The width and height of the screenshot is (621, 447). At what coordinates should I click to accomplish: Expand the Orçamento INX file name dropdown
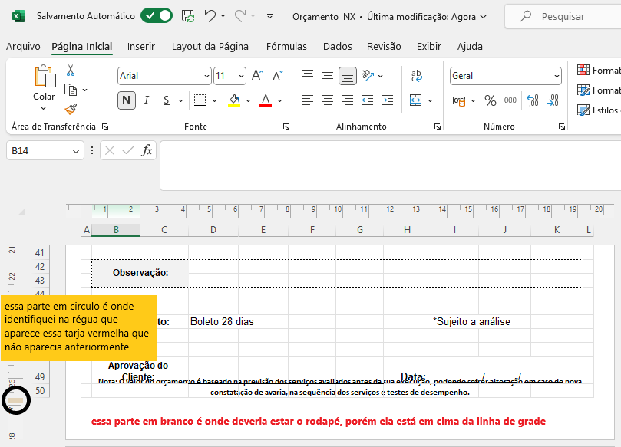(483, 17)
